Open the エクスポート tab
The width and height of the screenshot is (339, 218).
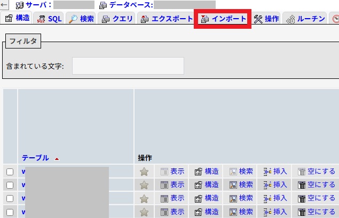tap(167, 19)
